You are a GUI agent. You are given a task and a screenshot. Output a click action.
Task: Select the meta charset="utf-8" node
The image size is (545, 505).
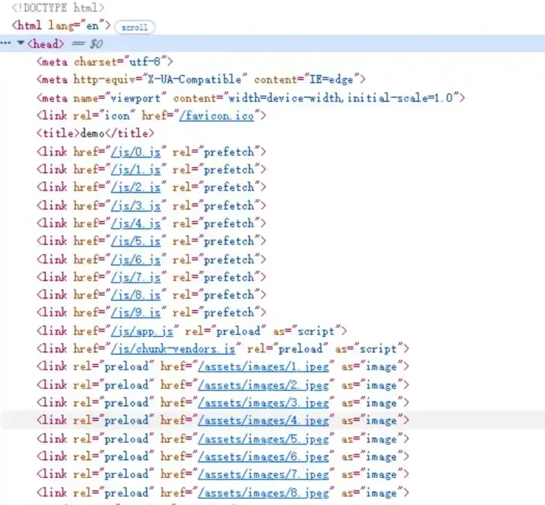pos(104,62)
